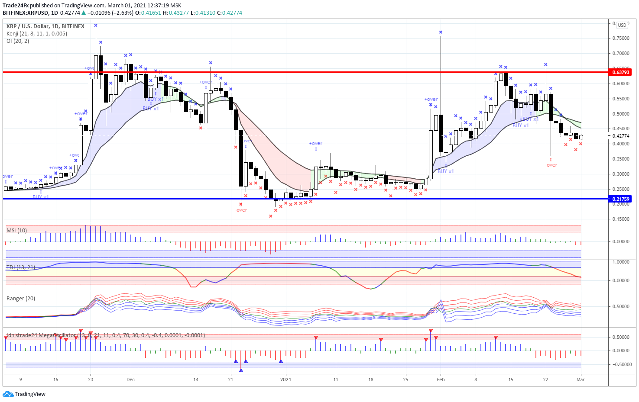Open the Kenji (21, 8, 11, 1, 0.005) indicator legend
639x402 pixels.
pos(37,33)
